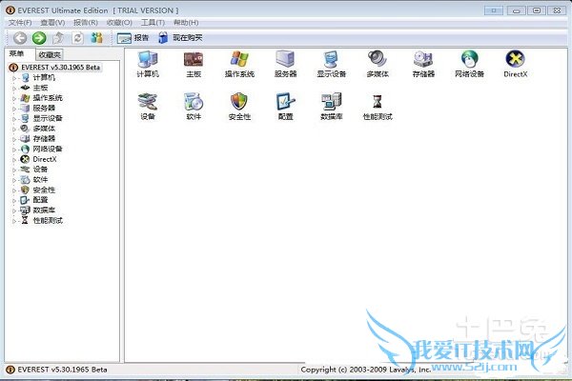Image resolution: width=572 pixels, height=381 pixels.
Task: Switch to the 菜单 tab
Action: coord(16,54)
